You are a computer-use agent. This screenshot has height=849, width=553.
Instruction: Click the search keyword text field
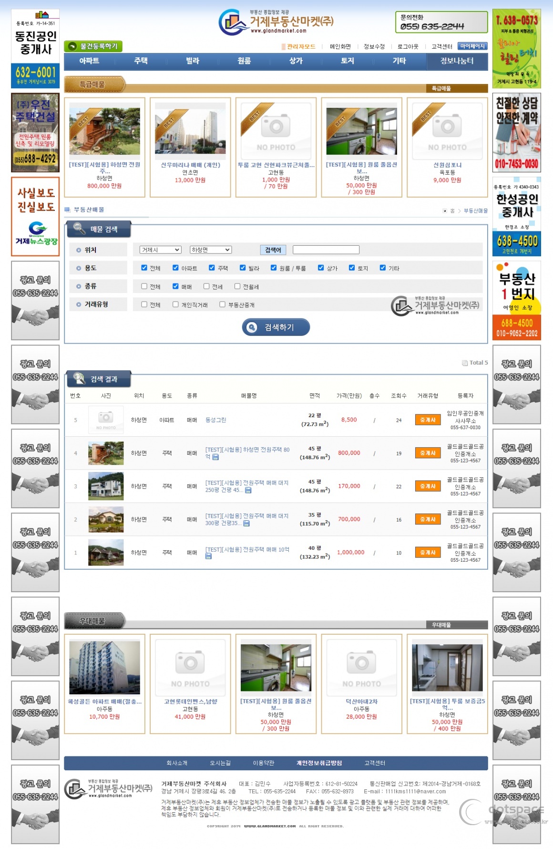click(326, 250)
